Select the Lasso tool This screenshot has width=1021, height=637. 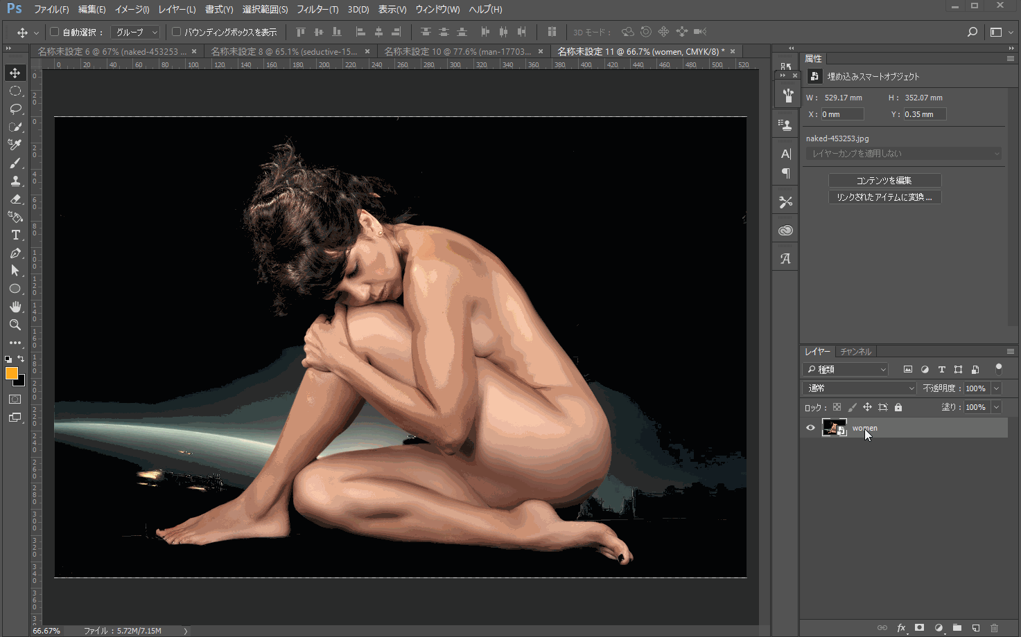pyautogui.click(x=15, y=109)
